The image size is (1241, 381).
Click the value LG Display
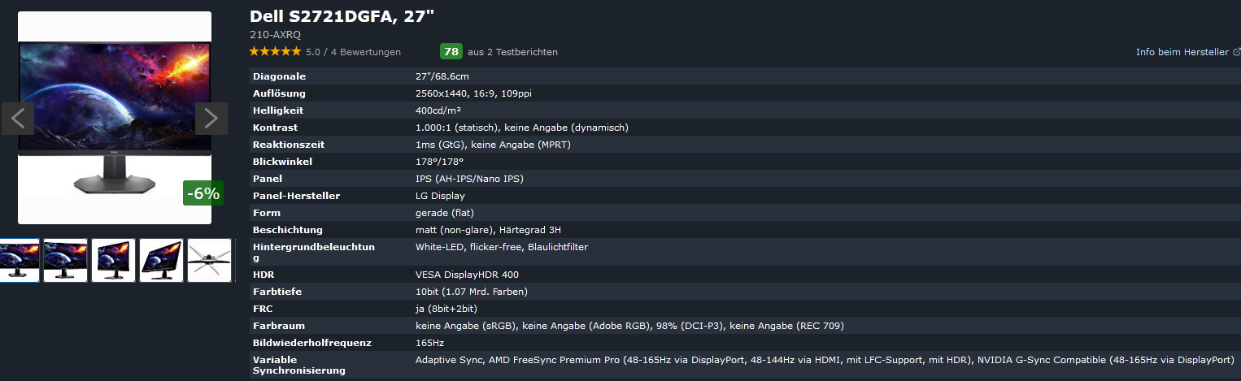440,196
